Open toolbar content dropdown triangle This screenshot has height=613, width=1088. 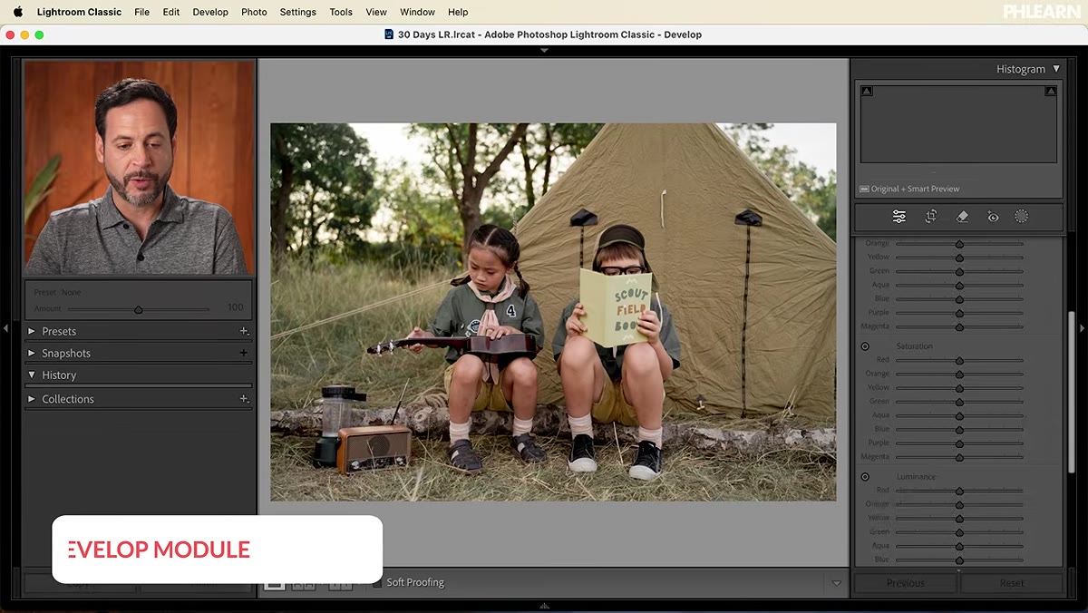pyautogui.click(x=836, y=583)
